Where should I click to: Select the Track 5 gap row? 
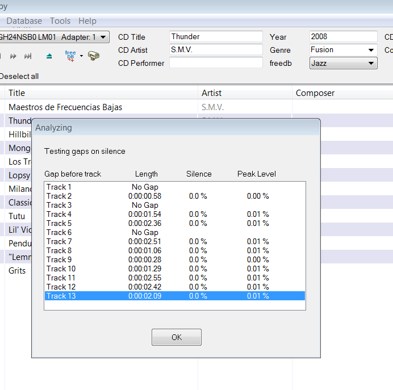(x=175, y=223)
